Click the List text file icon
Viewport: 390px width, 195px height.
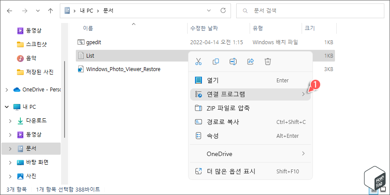[x=81, y=56]
